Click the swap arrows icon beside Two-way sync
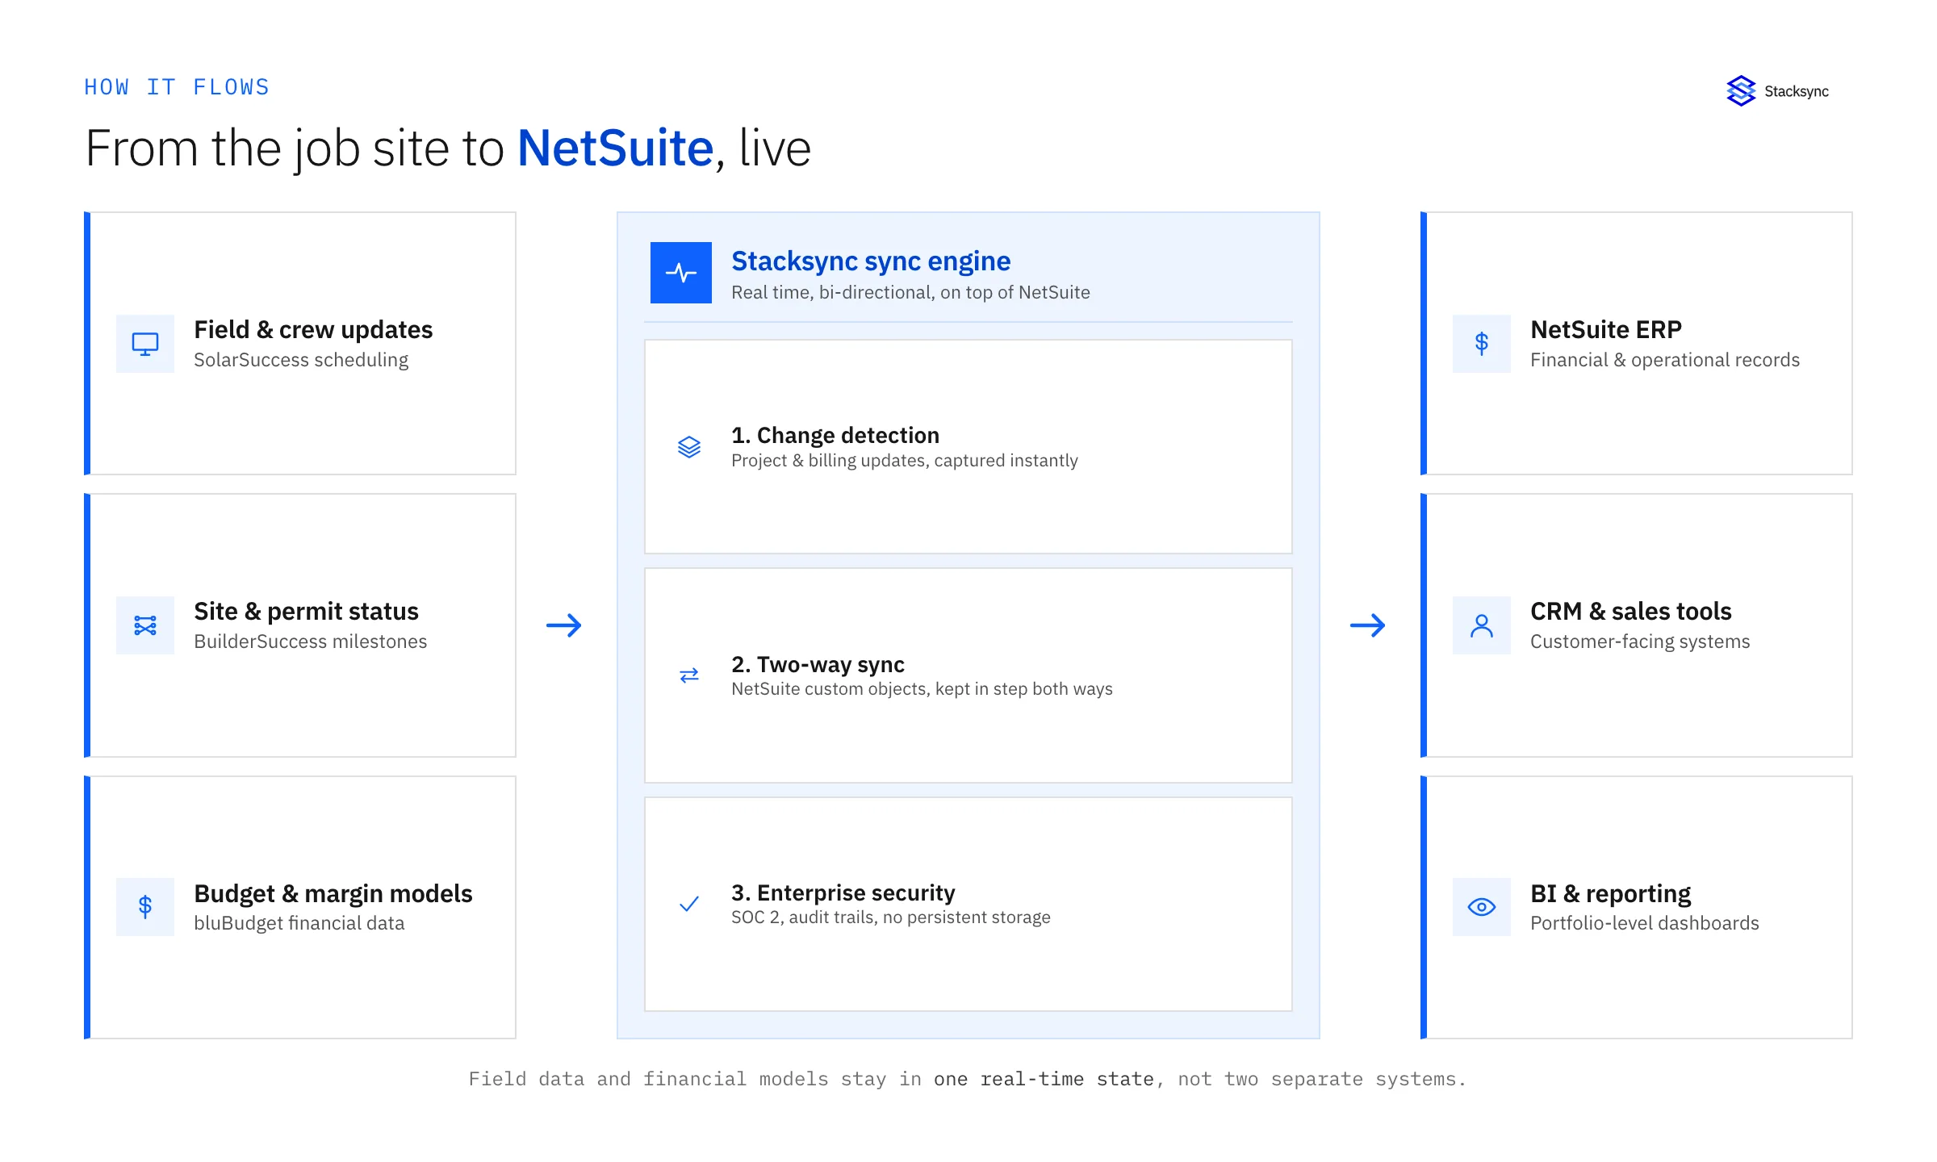This screenshot has width=1937, height=1162. click(x=689, y=675)
